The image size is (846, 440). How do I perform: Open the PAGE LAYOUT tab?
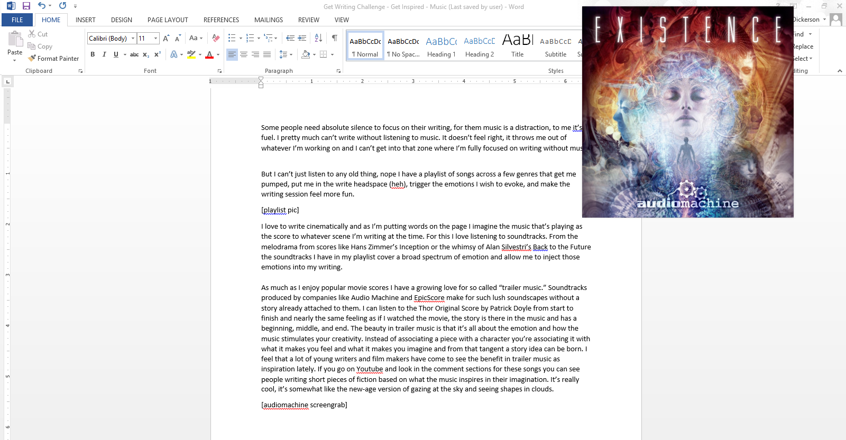(168, 20)
